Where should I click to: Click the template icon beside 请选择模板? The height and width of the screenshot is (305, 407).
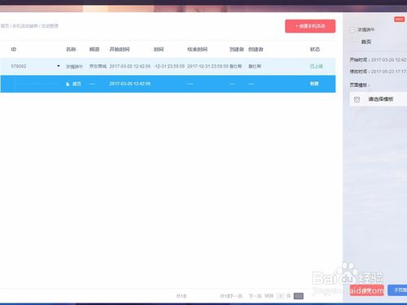click(357, 99)
